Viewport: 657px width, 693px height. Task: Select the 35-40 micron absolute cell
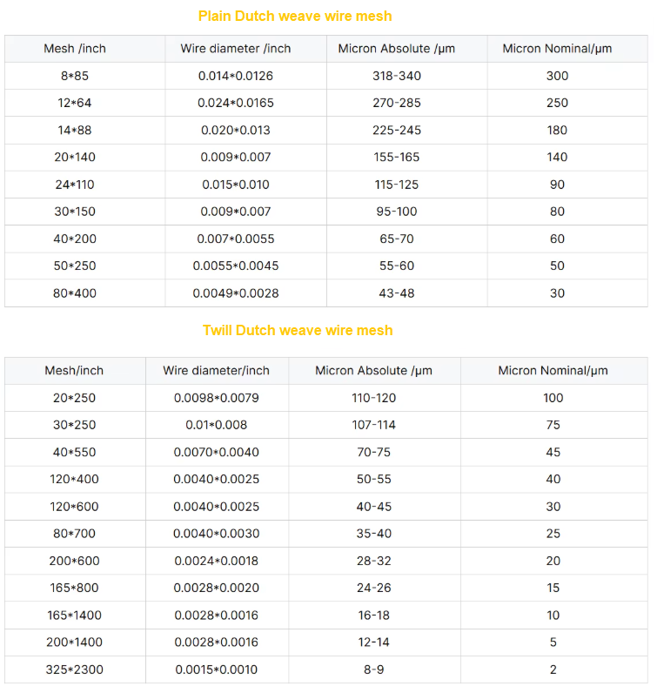374,534
